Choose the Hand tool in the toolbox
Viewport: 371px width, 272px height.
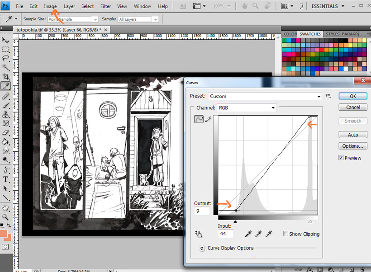tap(6, 208)
